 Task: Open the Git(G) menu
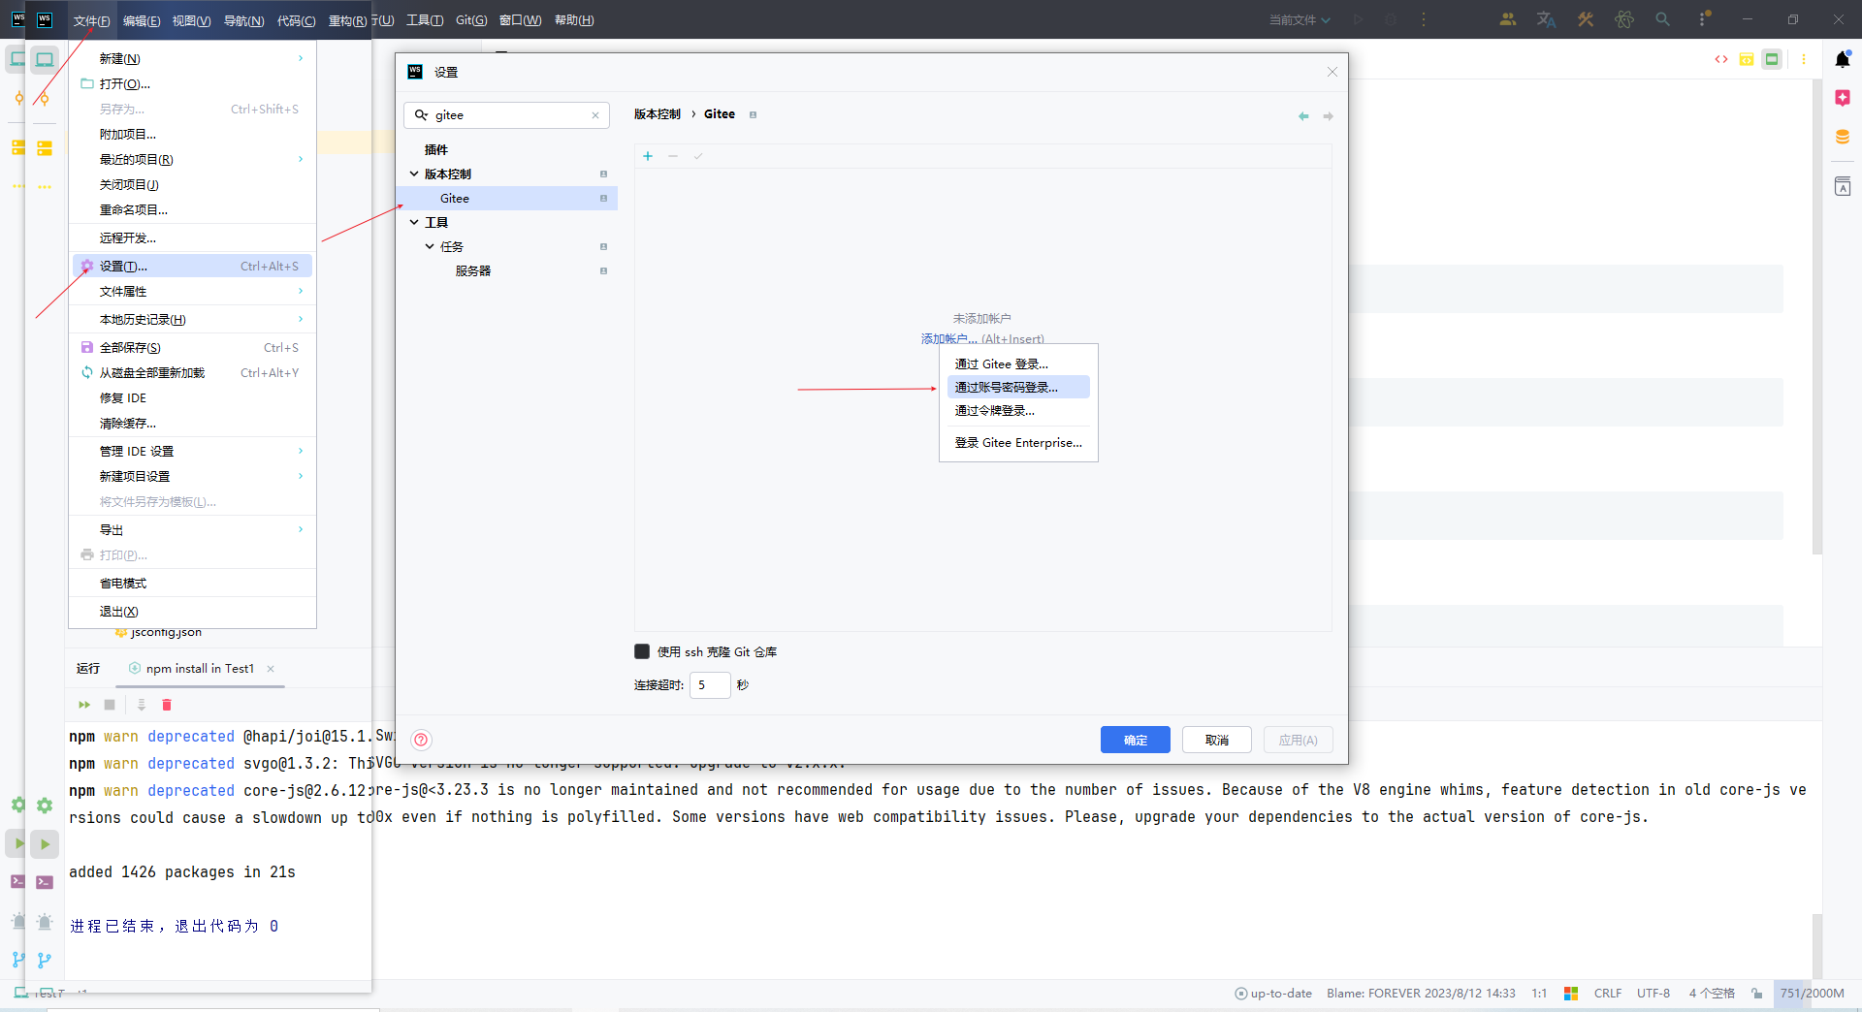(x=471, y=20)
